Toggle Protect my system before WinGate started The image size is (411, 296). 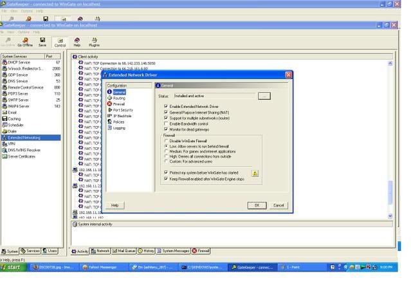[x=166, y=173]
